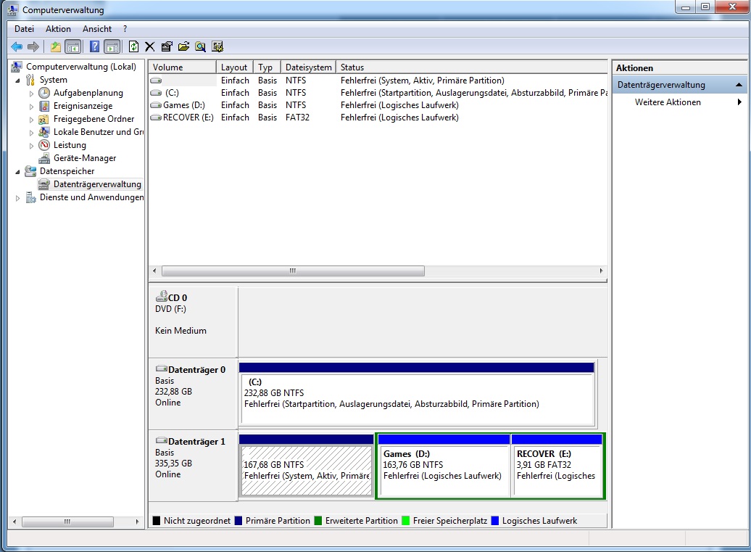The image size is (751, 552).
Task: Collapse the Datenspeicher node
Action: [x=17, y=171]
